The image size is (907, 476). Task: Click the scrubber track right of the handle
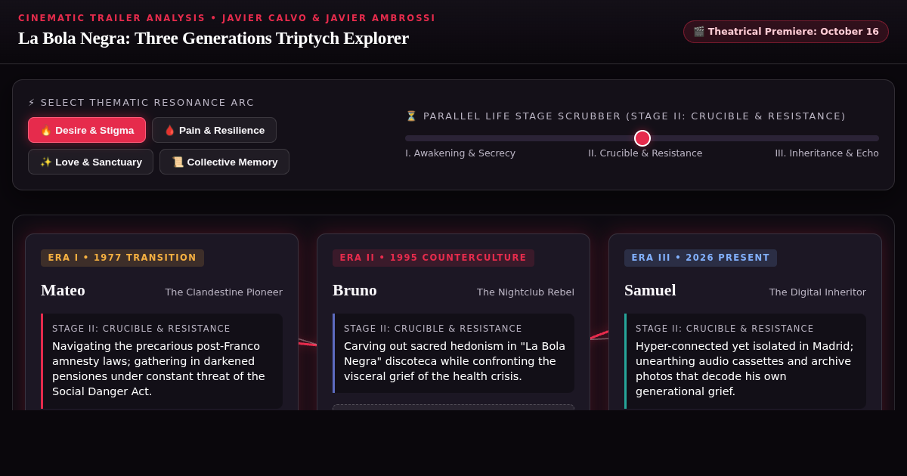[763, 138]
